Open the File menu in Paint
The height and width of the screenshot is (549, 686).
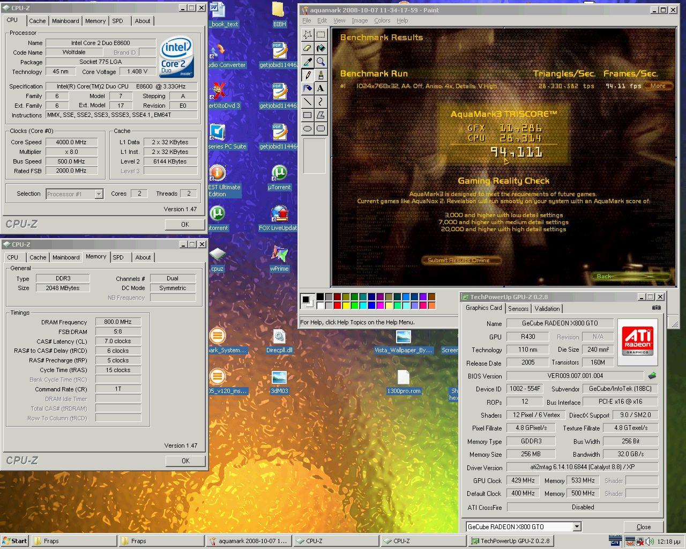coord(307,20)
